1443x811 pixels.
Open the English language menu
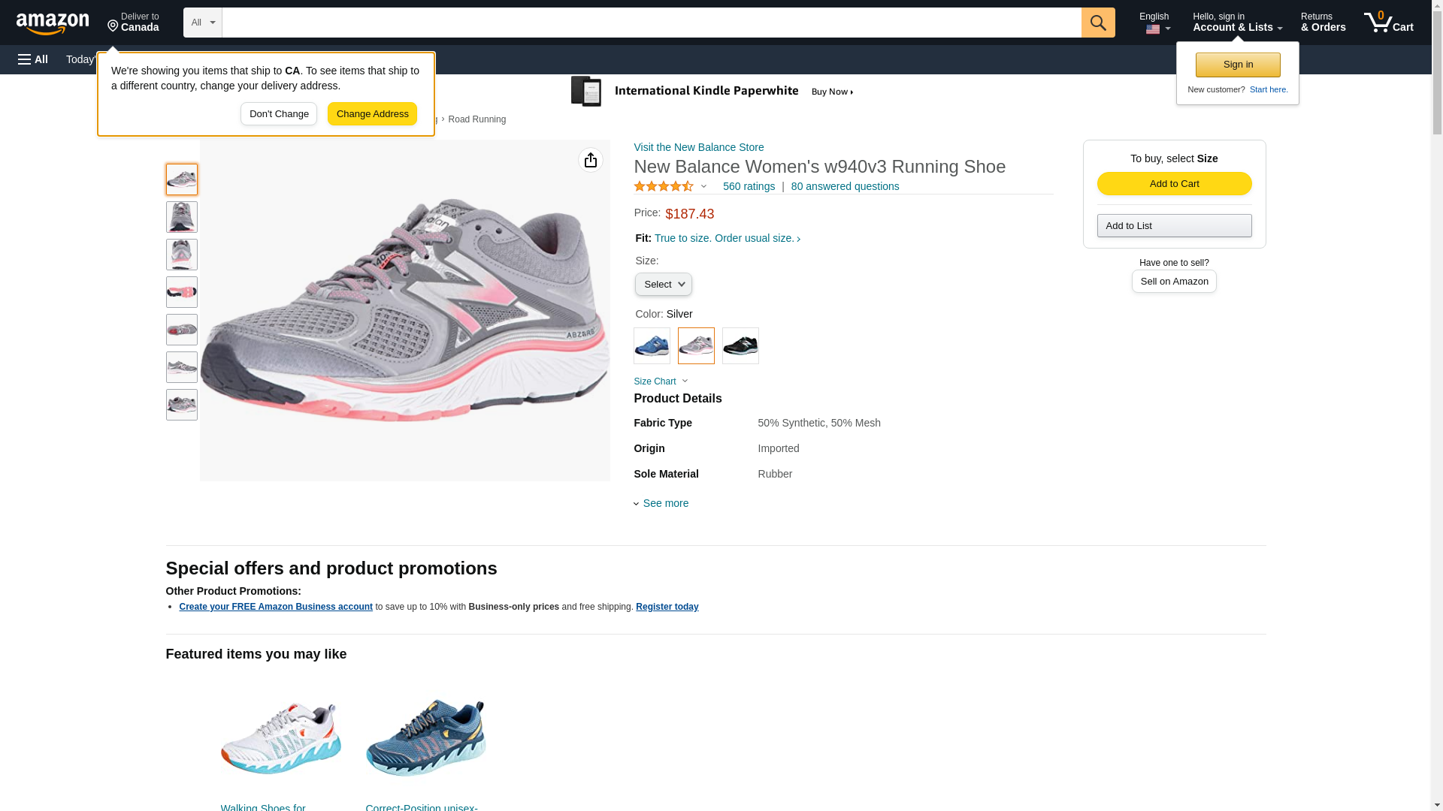coord(1154,23)
